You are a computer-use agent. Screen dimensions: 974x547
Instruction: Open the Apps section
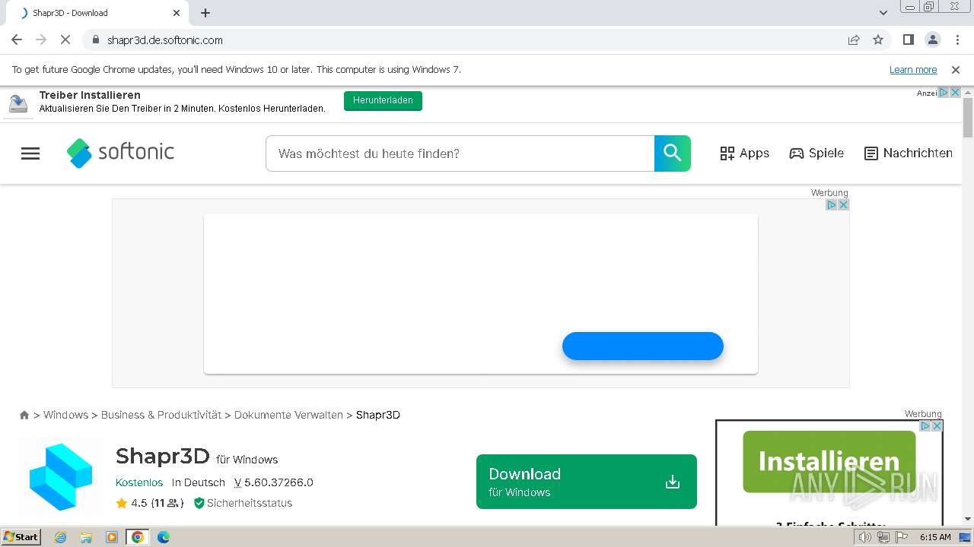(745, 153)
